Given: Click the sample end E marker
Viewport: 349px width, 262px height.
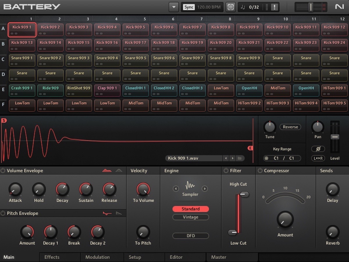Looking at the screenshot, I should pyautogui.click(x=250, y=148).
